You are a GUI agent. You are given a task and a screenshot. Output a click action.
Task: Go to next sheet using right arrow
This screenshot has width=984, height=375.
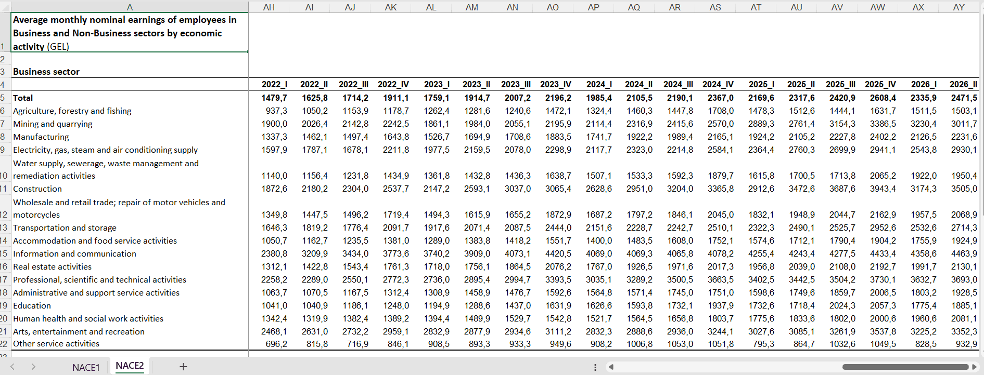33,367
